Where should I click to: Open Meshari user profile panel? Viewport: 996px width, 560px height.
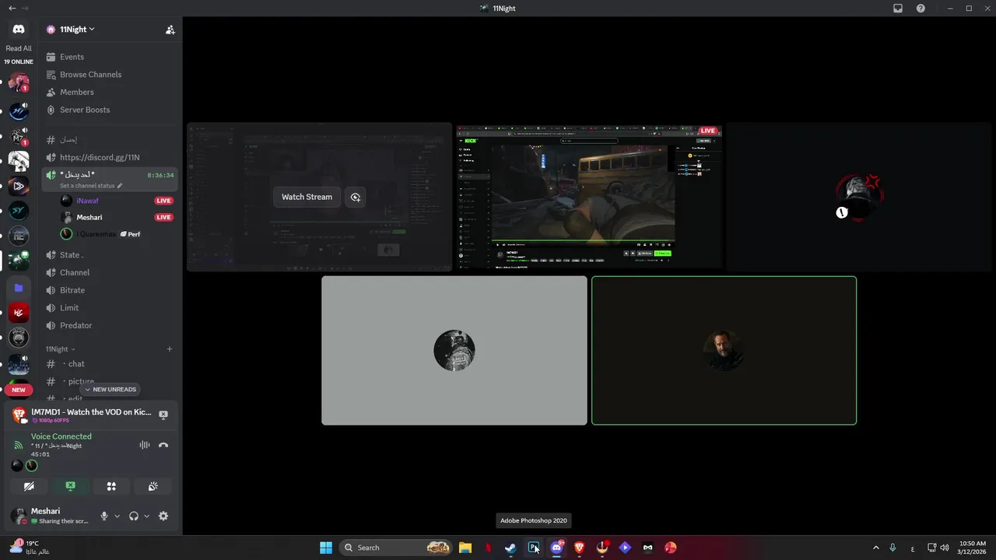click(51, 516)
